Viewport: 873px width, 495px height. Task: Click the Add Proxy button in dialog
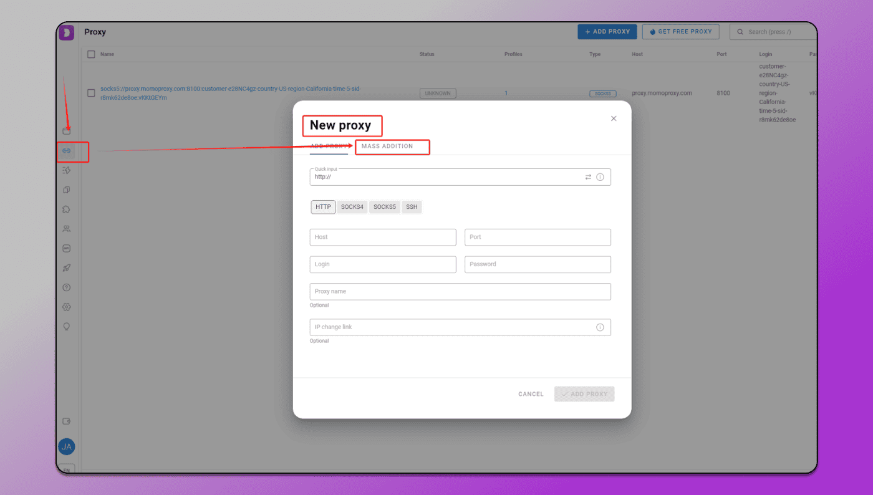pos(584,394)
